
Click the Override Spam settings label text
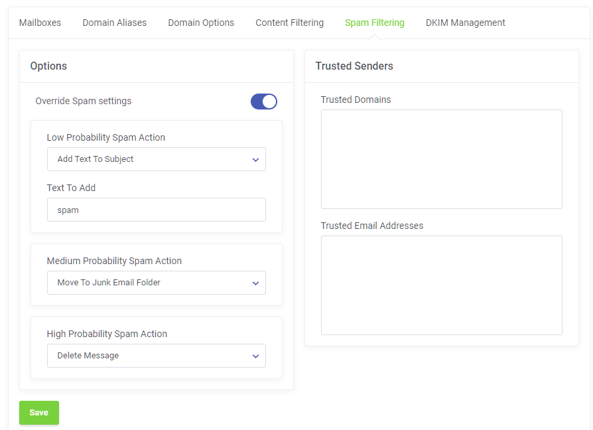[x=84, y=102]
